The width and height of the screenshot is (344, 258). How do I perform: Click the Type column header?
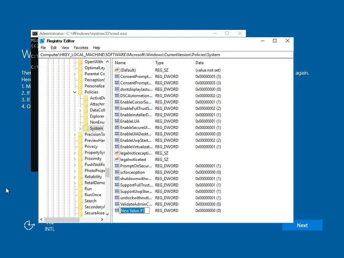pos(173,63)
